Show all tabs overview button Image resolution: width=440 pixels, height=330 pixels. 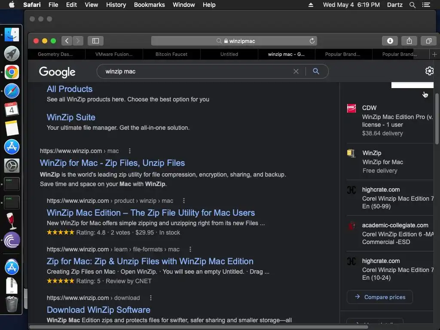(x=428, y=41)
